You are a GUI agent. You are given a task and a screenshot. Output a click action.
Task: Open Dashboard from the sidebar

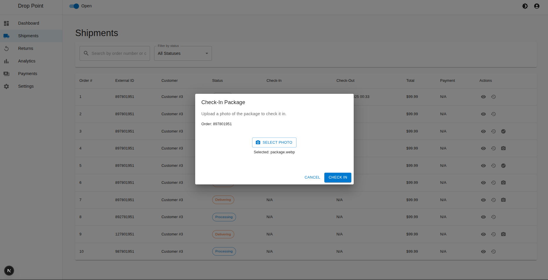(28, 23)
